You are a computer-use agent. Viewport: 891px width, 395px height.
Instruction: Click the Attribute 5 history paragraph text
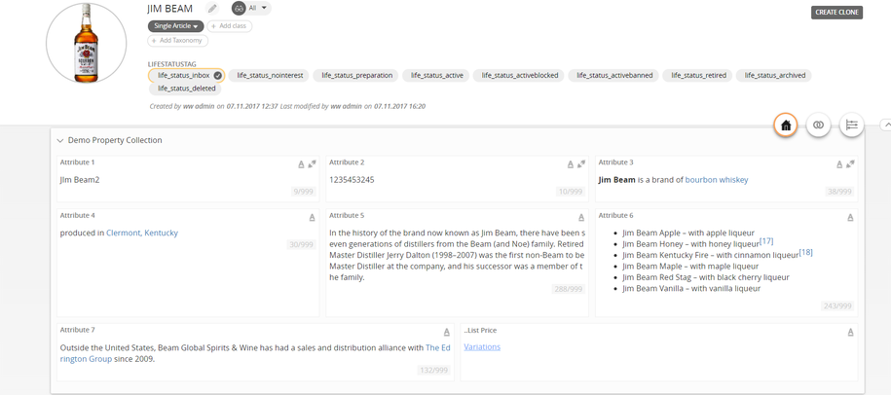click(x=457, y=255)
